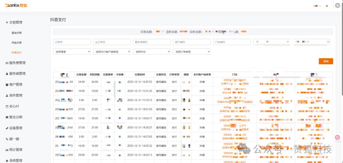The image size is (343, 163).
Task: Click 交易金额 16.00 in the 14:25:32 row
Action: (x=81, y=146)
